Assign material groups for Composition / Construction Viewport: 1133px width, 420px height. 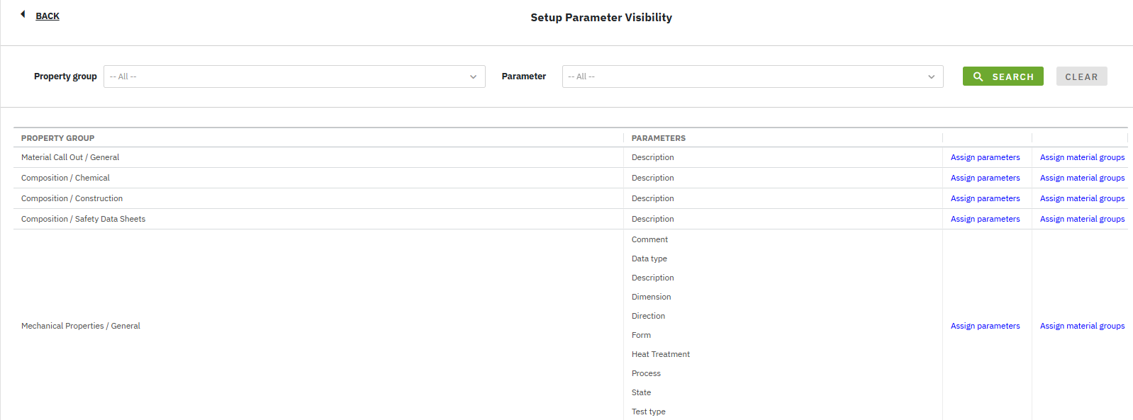1082,198
